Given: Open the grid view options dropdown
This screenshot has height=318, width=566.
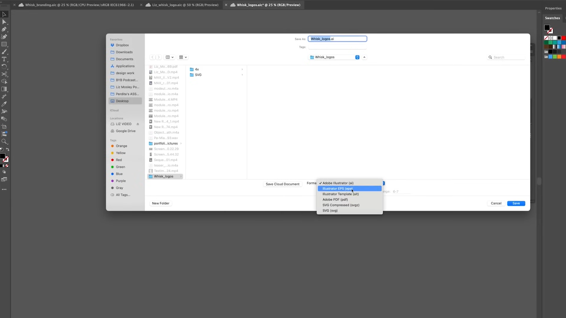Looking at the screenshot, I should point(183,57).
